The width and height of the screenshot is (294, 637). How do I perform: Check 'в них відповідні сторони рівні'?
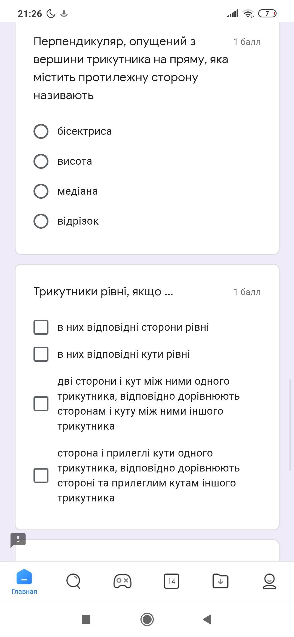coord(41,327)
